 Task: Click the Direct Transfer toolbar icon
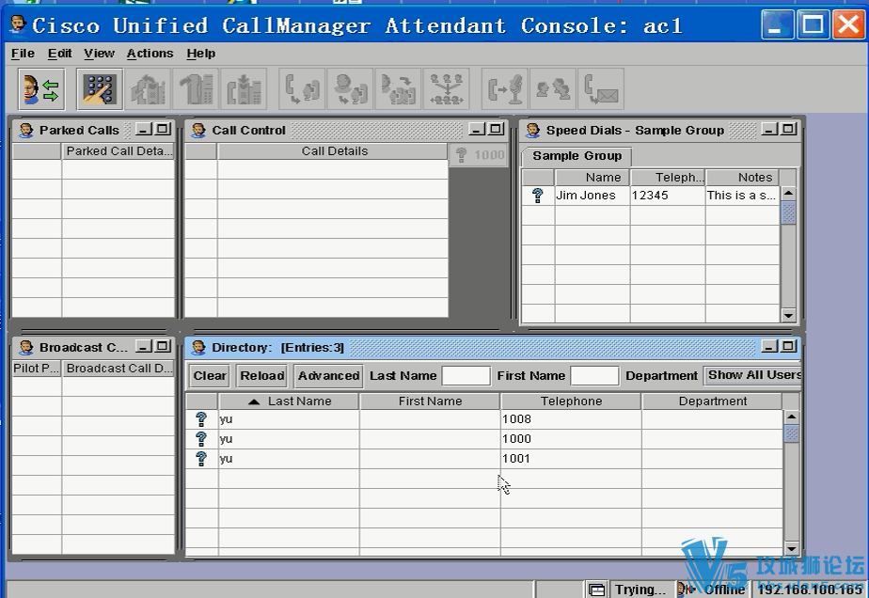pos(398,88)
